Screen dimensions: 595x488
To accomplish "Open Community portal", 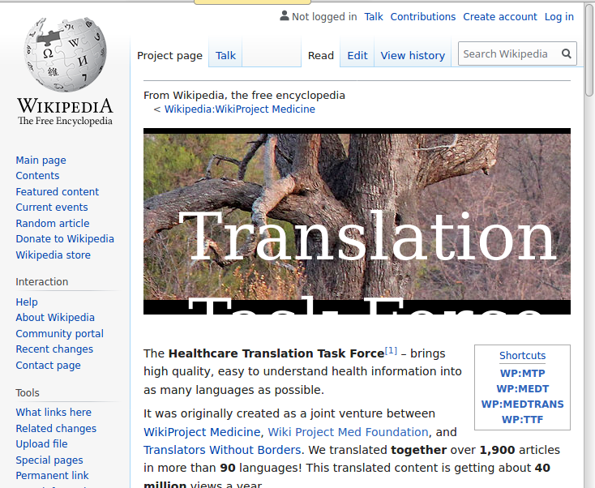I will pyautogui.click(x=59, y=333).
